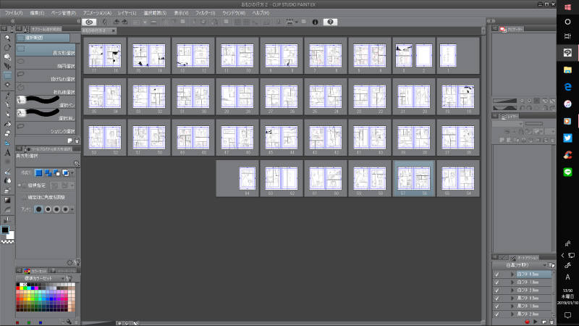
Task: Select the Operation object tool
Action: (7, 57)
